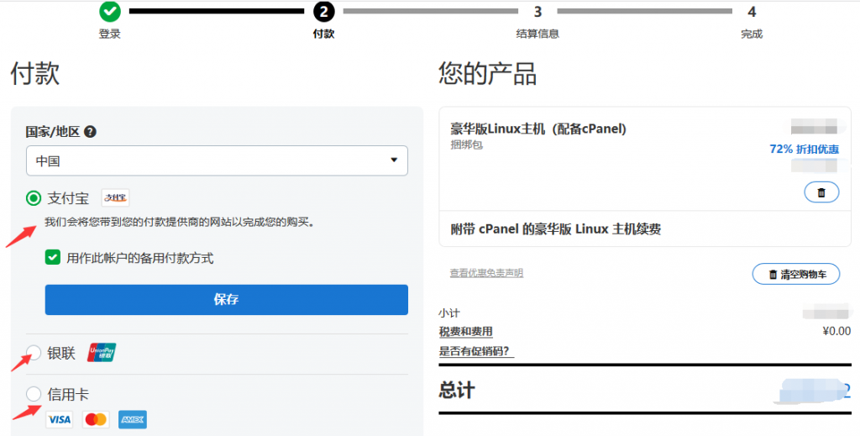Select the 支付宝 radio button
Screen dimensions: 860x436
[34, 198]
